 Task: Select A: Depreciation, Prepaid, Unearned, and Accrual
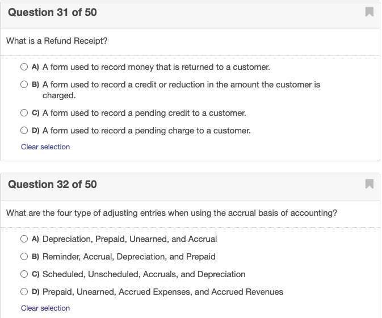tap(25, 239)
